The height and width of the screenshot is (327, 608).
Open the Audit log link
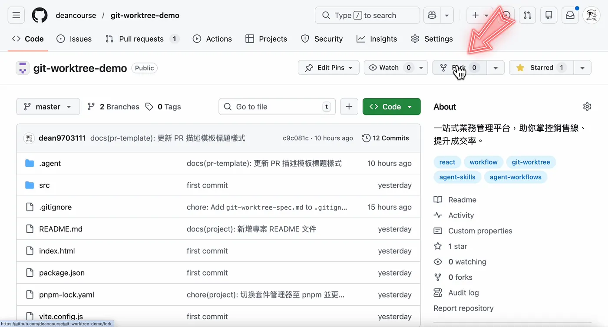pos(456,293)
